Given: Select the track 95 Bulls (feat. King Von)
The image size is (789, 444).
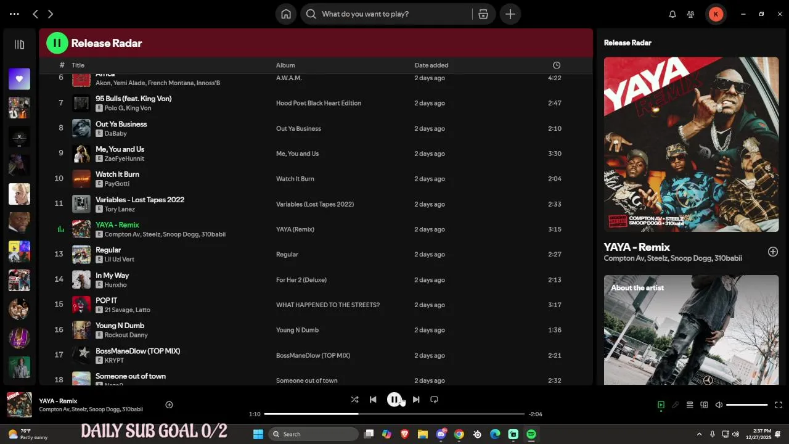Looking at the screenshot, I should (134, 99).
